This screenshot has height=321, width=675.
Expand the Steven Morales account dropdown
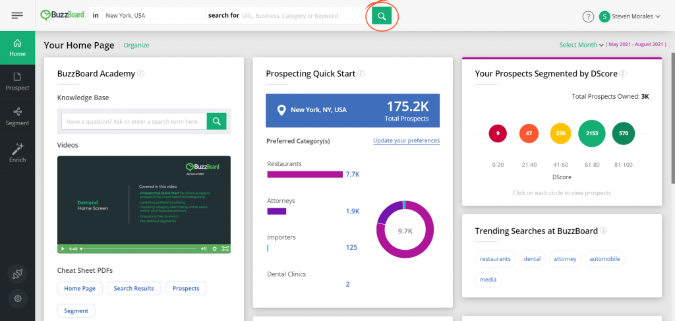[x=658, y=16]
